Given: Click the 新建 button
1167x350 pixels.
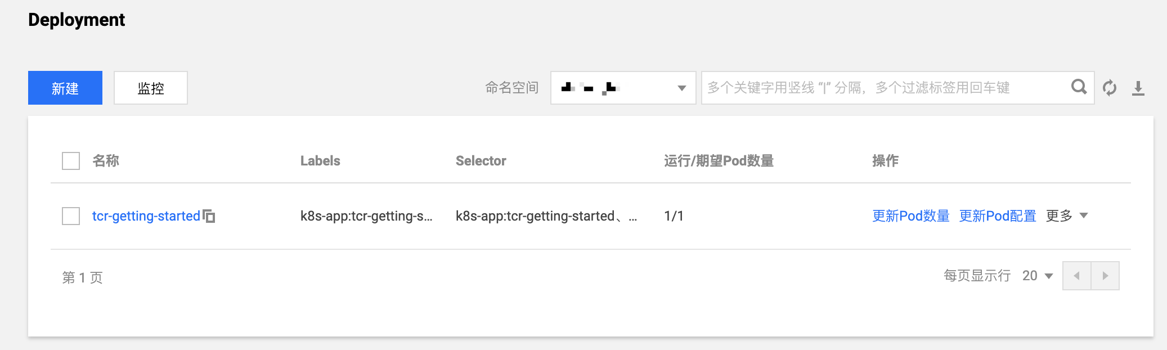Looking at the screenshot, I should [65, 88].
